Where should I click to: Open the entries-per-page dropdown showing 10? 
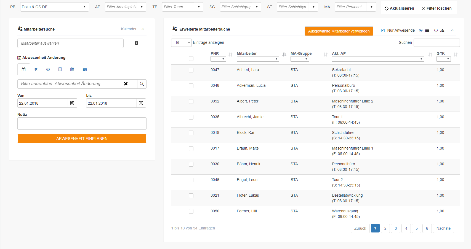(181, 43)
